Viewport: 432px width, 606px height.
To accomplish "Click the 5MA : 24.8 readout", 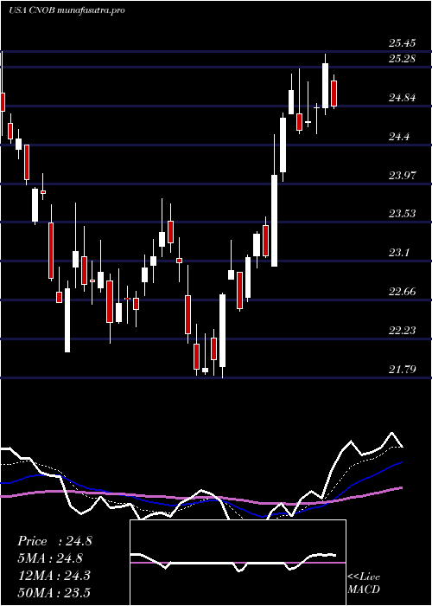I will click(50, 558).
